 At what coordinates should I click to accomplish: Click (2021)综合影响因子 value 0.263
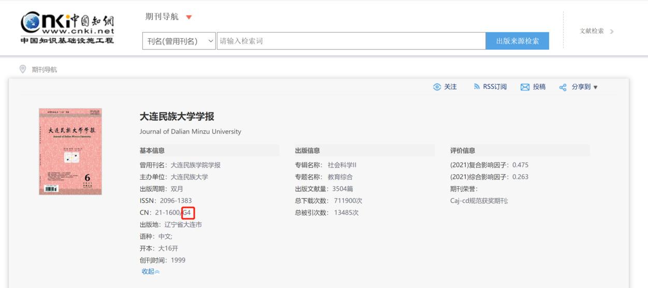coord(520,177)
